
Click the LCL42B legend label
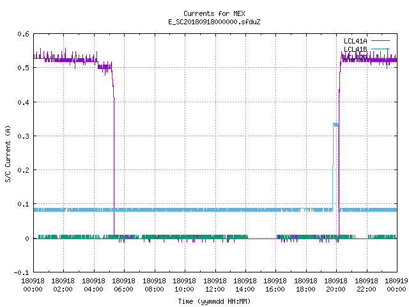(355, 58)
